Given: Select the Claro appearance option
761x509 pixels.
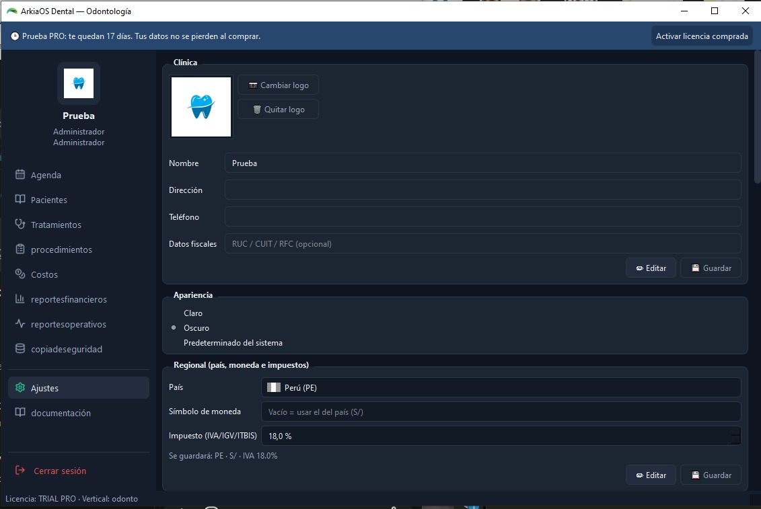Looking at the screenshot, I should [x=193, y=313].
